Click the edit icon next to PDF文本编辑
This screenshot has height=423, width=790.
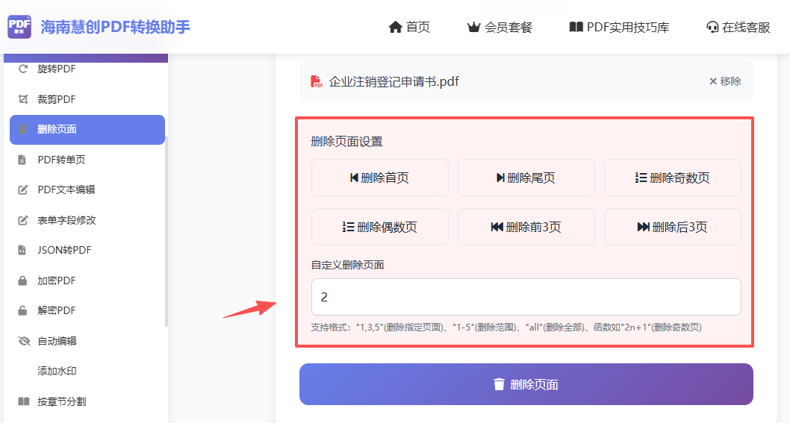coord(22,189)
